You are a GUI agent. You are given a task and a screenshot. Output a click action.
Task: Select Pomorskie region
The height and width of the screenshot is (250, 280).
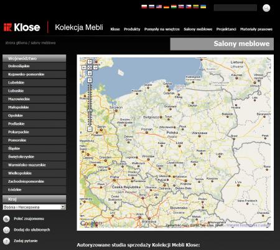pyautogui.click(x=34, y=140)
